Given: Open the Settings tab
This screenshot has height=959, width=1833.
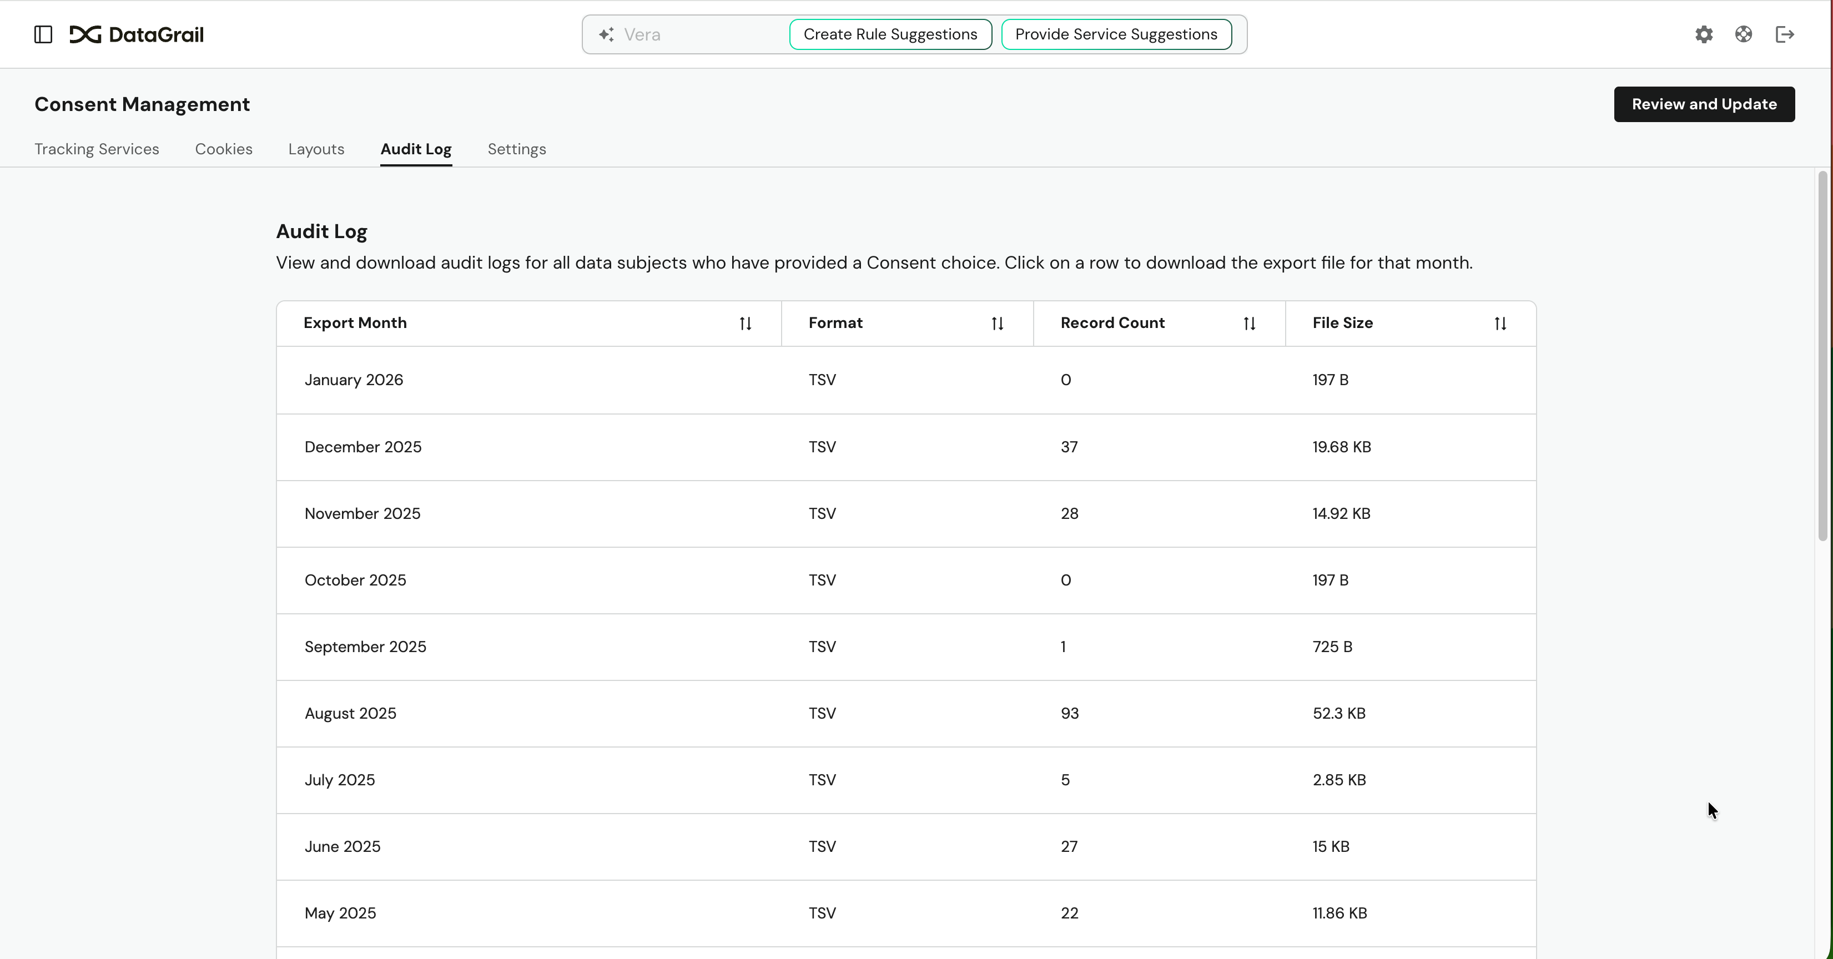Looking at the screenshot, I should [x=517, y=149].
